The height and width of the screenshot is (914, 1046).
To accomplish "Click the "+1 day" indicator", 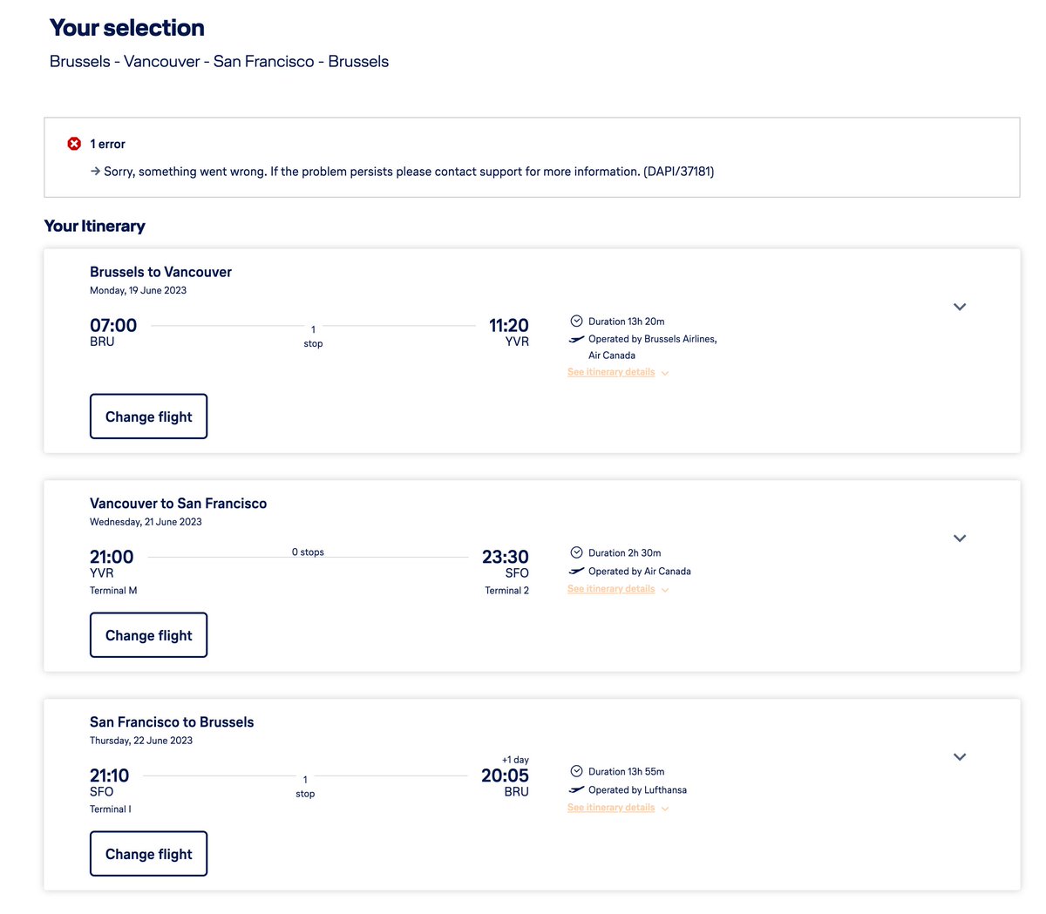I will [x=515, y=760].
